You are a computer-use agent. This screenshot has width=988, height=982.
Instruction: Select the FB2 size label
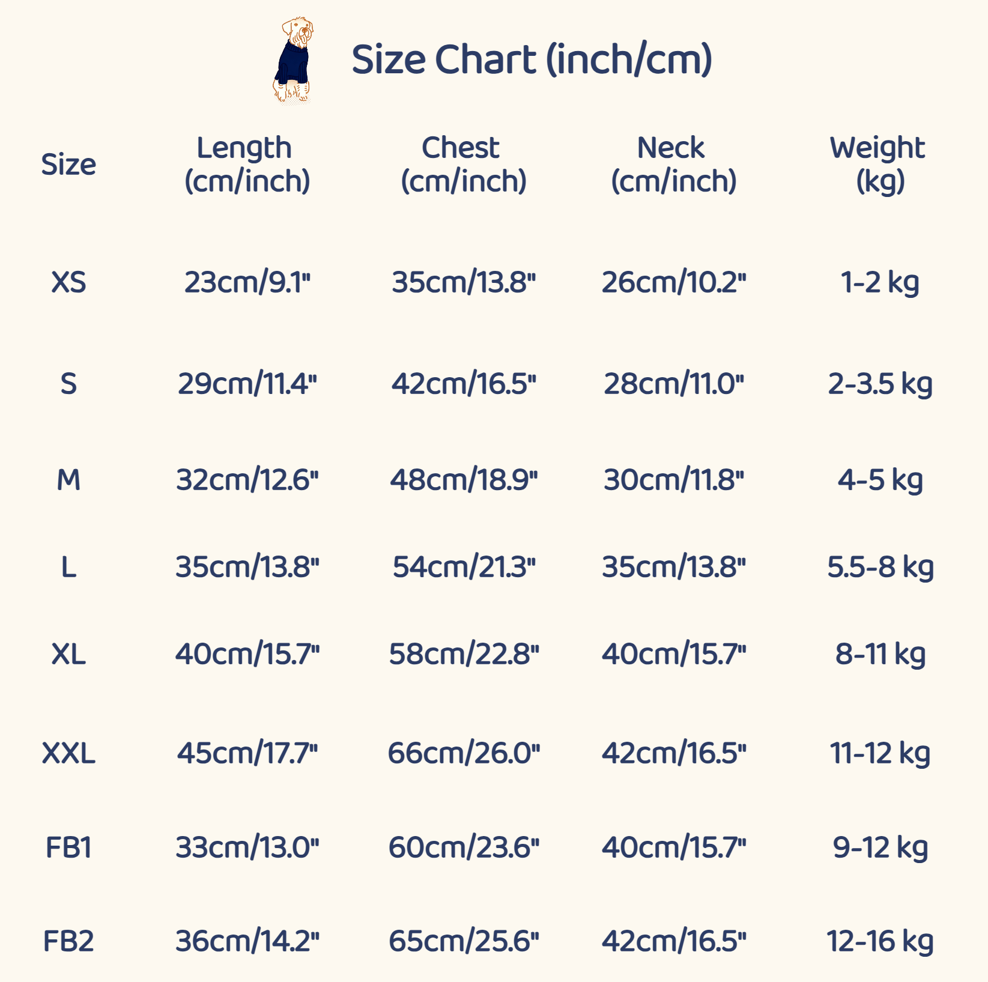pyautogui.click(x=68, y=941)
